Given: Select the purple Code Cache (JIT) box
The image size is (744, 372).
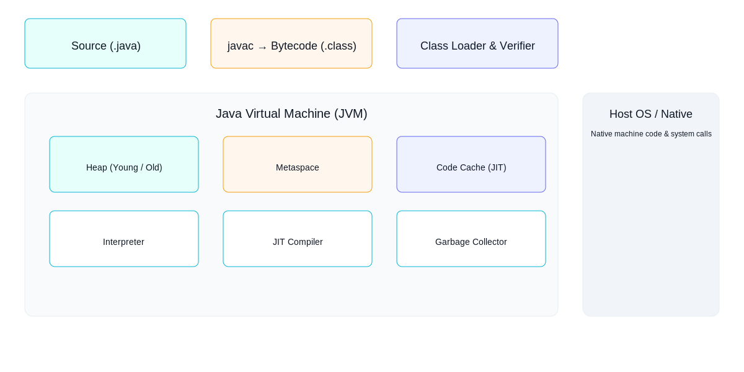Looking at the screenshot, I should point(471,164).
